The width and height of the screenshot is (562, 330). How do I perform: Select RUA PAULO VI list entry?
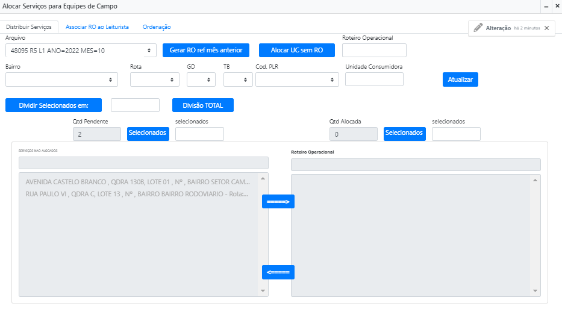137,194
